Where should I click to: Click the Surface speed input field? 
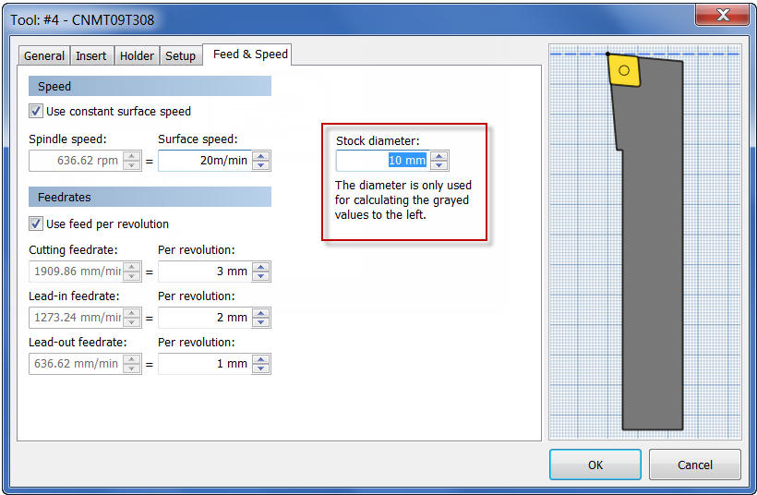click(x=205, y=161)
